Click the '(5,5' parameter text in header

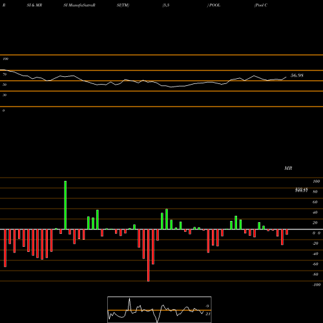166,5
